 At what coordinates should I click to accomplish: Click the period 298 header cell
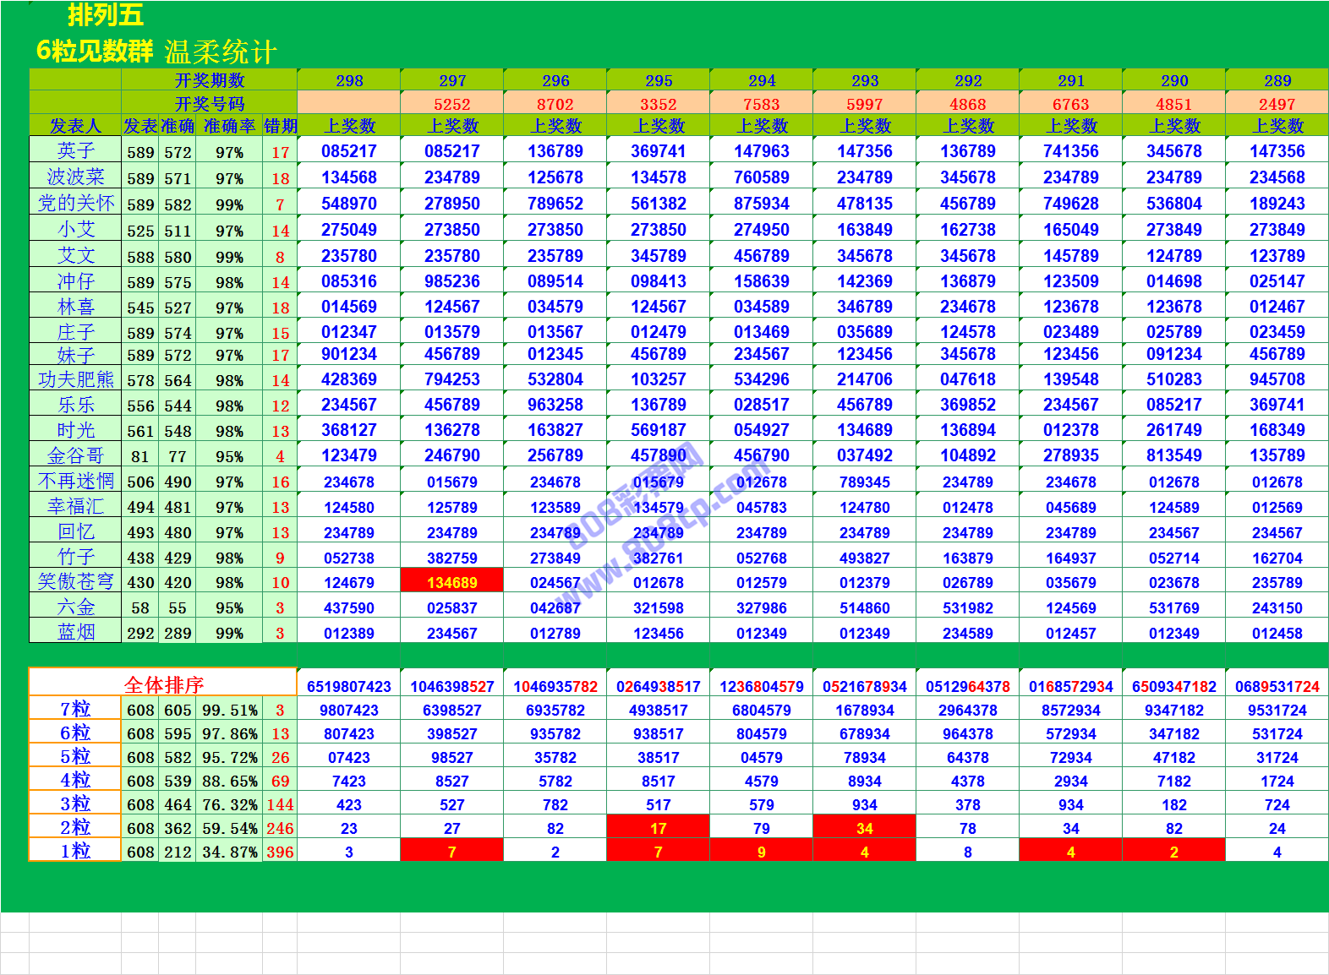pyautogui.click(x=348, y=81)
